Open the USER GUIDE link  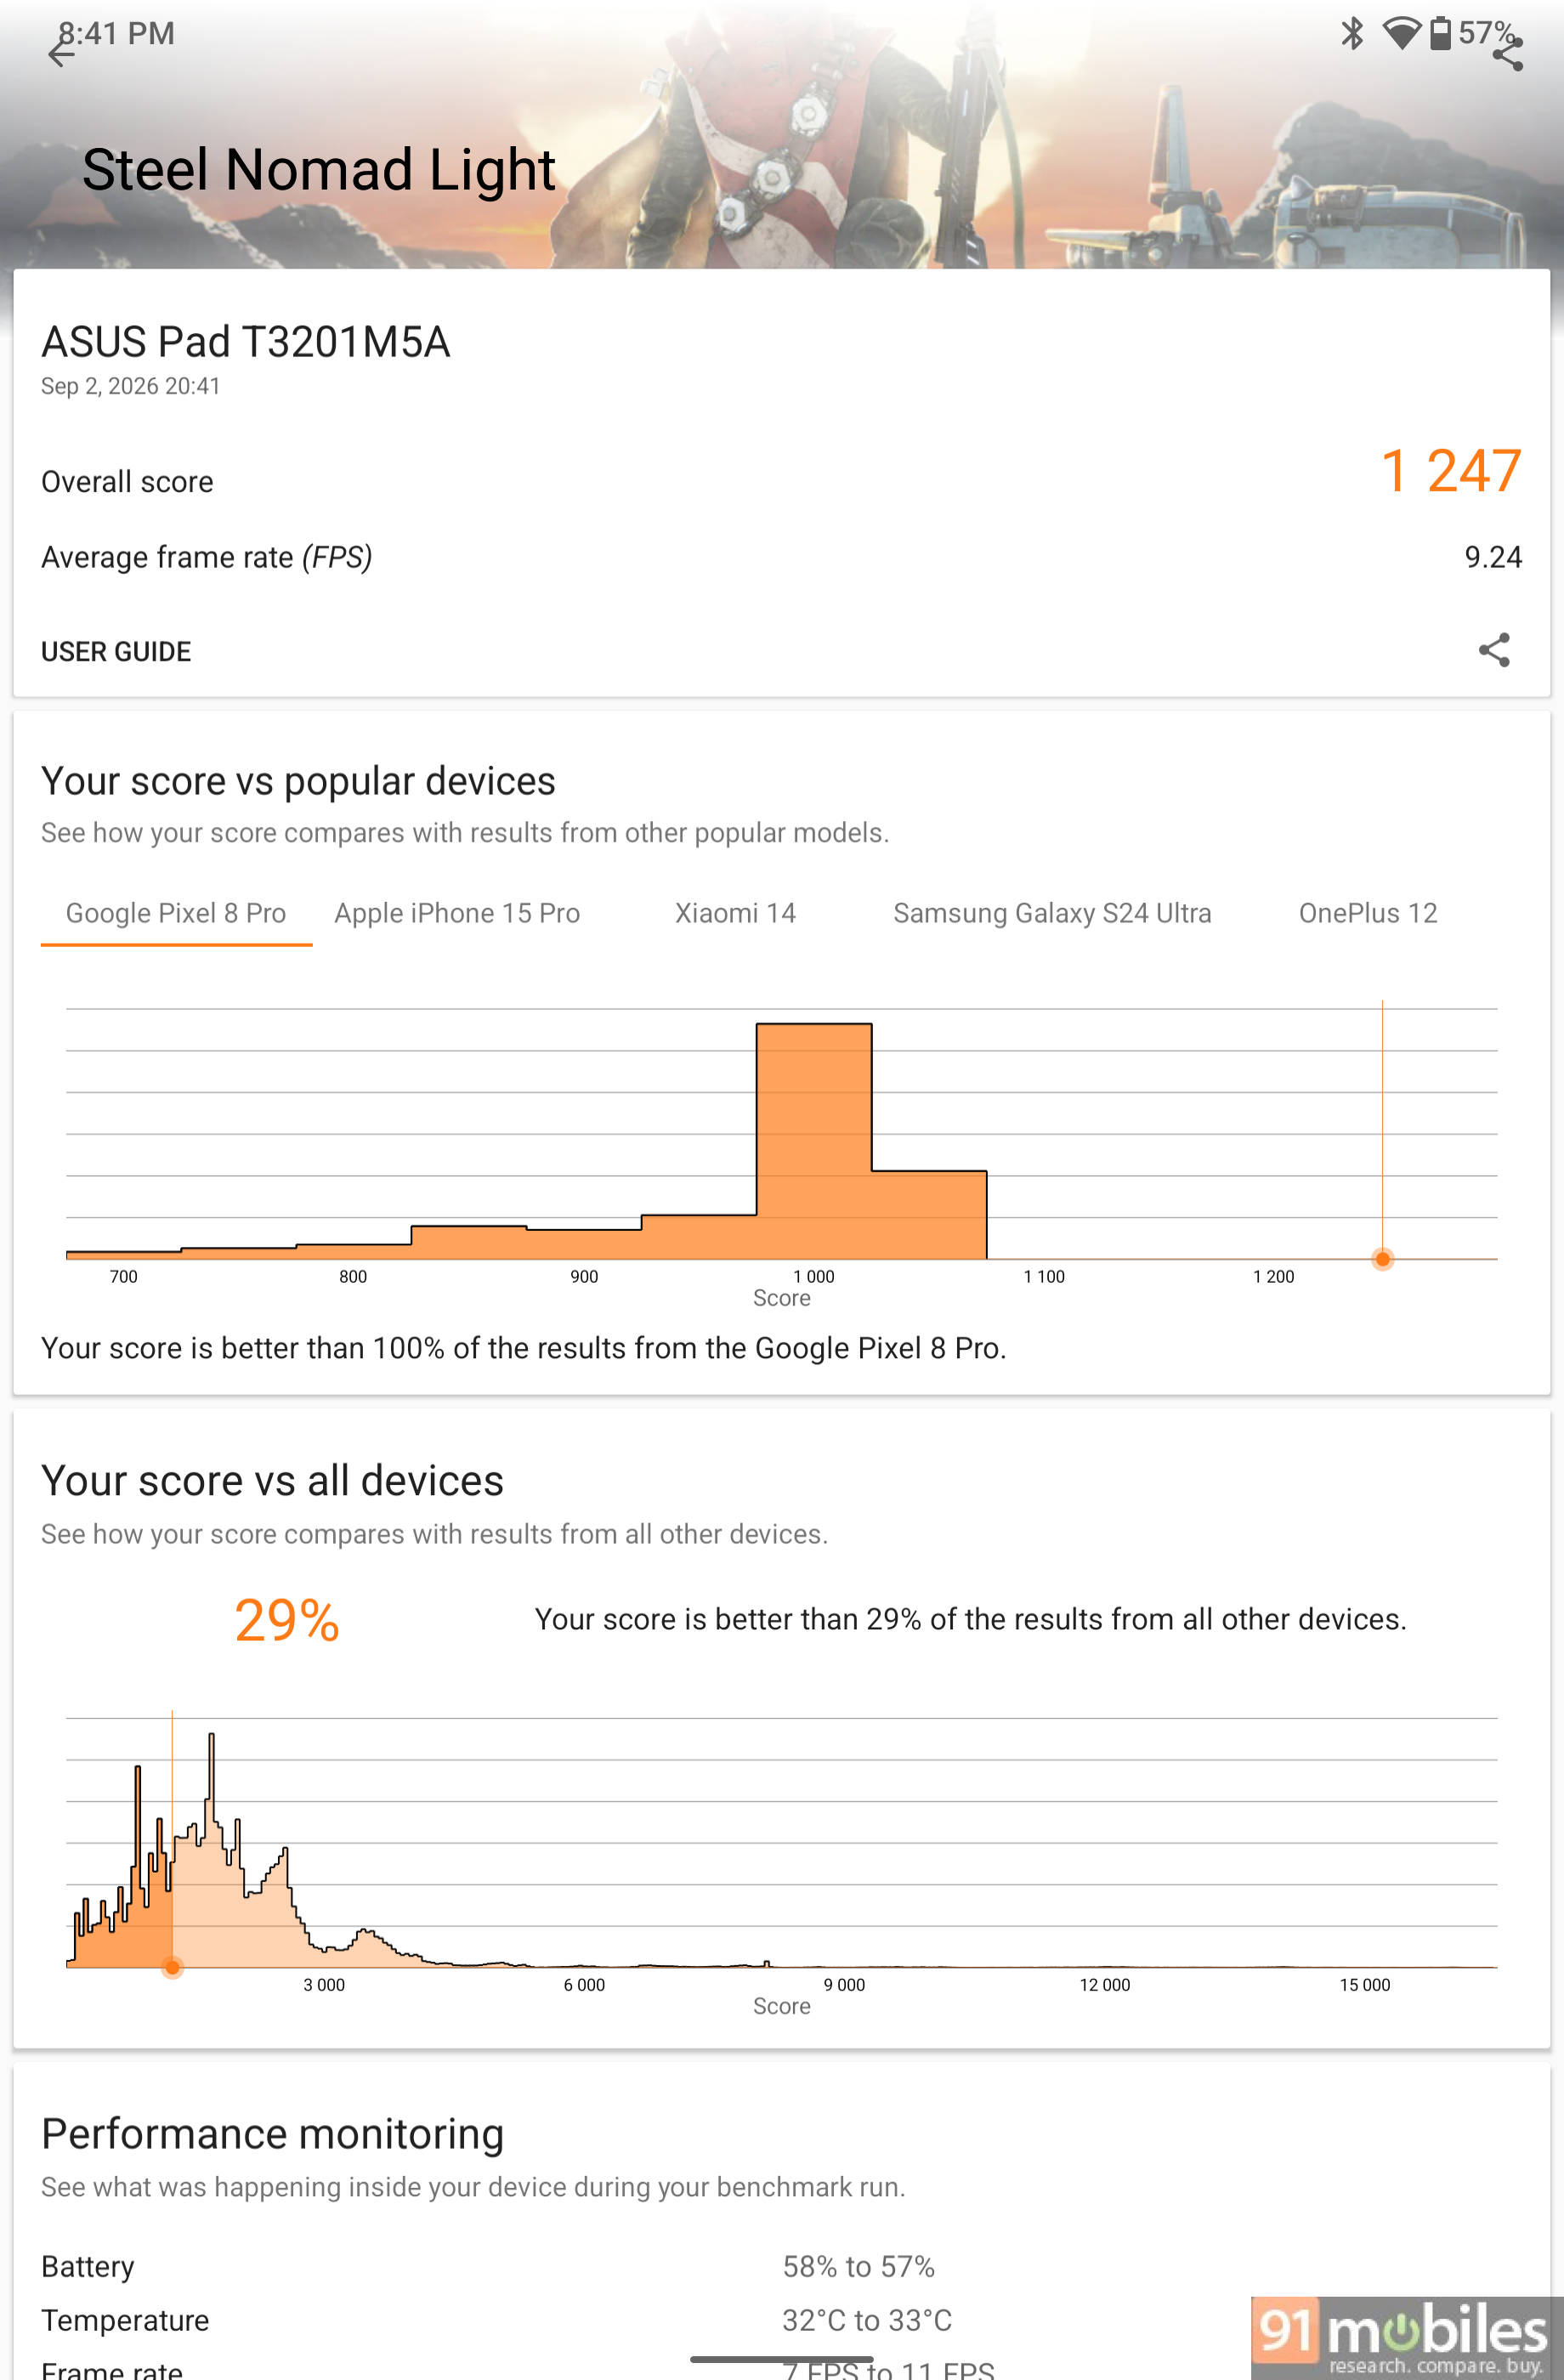tap(116, 651)
